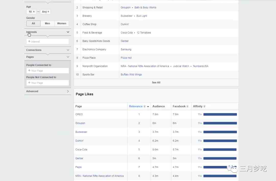Viewport: 276px width, 181px height.
Task: Click the Advanced section label
Action: (32, 91)
